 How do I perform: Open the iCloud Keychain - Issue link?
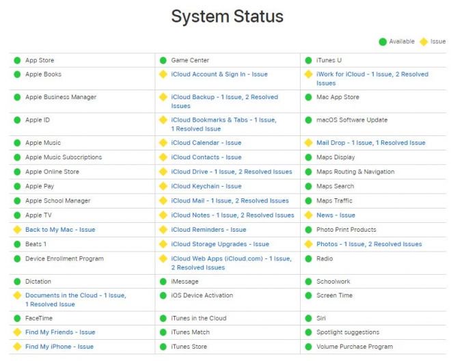coord(206,186)
